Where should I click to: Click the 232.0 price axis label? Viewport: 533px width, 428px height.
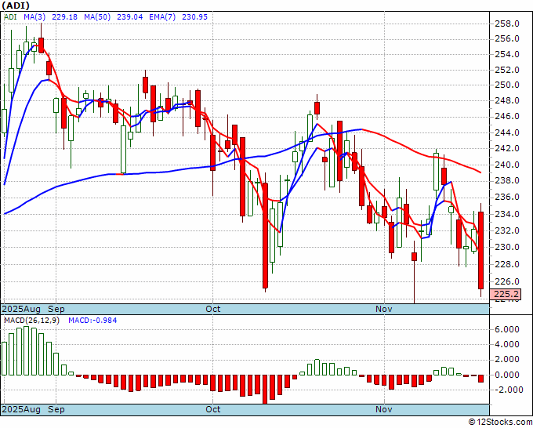tap(507, 230)
